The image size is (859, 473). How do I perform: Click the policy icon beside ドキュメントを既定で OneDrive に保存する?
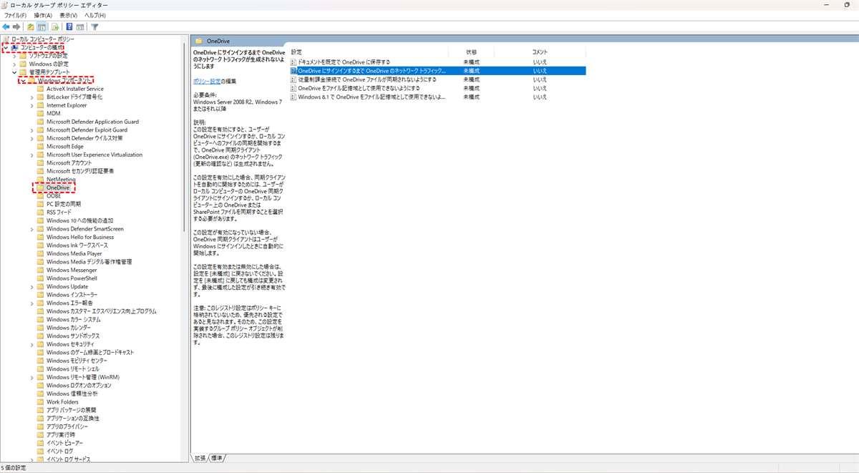click(293, 62)
